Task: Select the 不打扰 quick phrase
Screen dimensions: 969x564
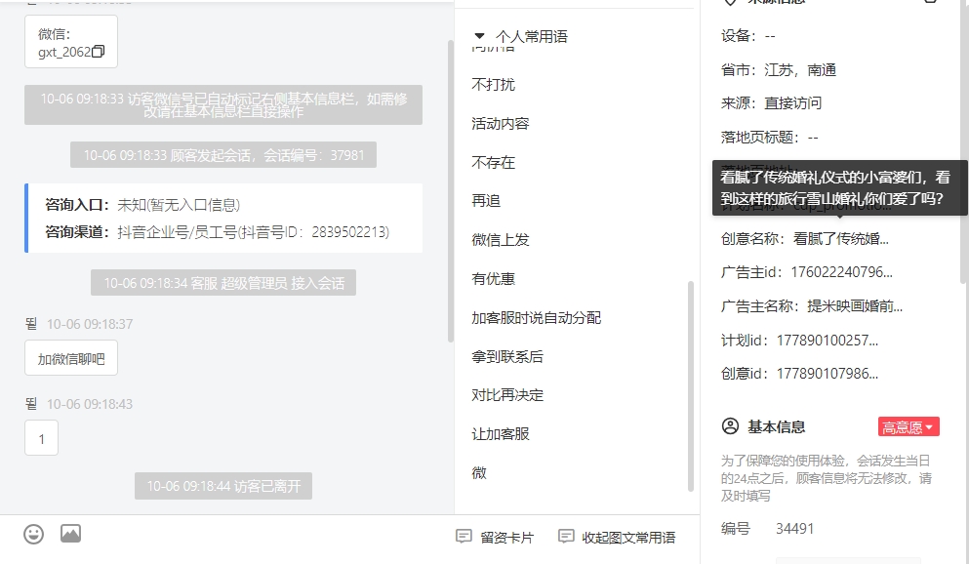Action: (493, 85)
